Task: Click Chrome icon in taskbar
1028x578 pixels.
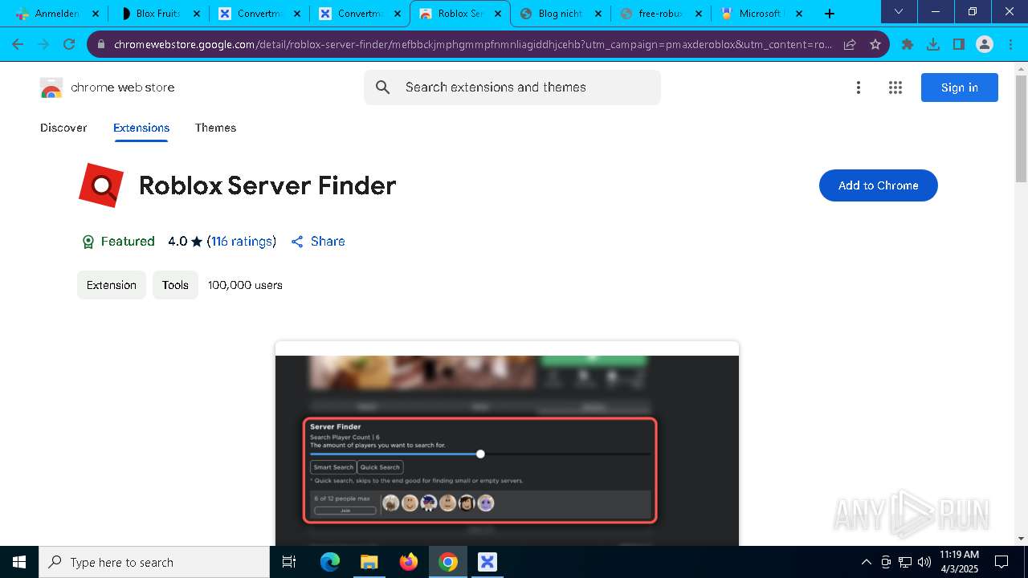Action: [448, 562]
